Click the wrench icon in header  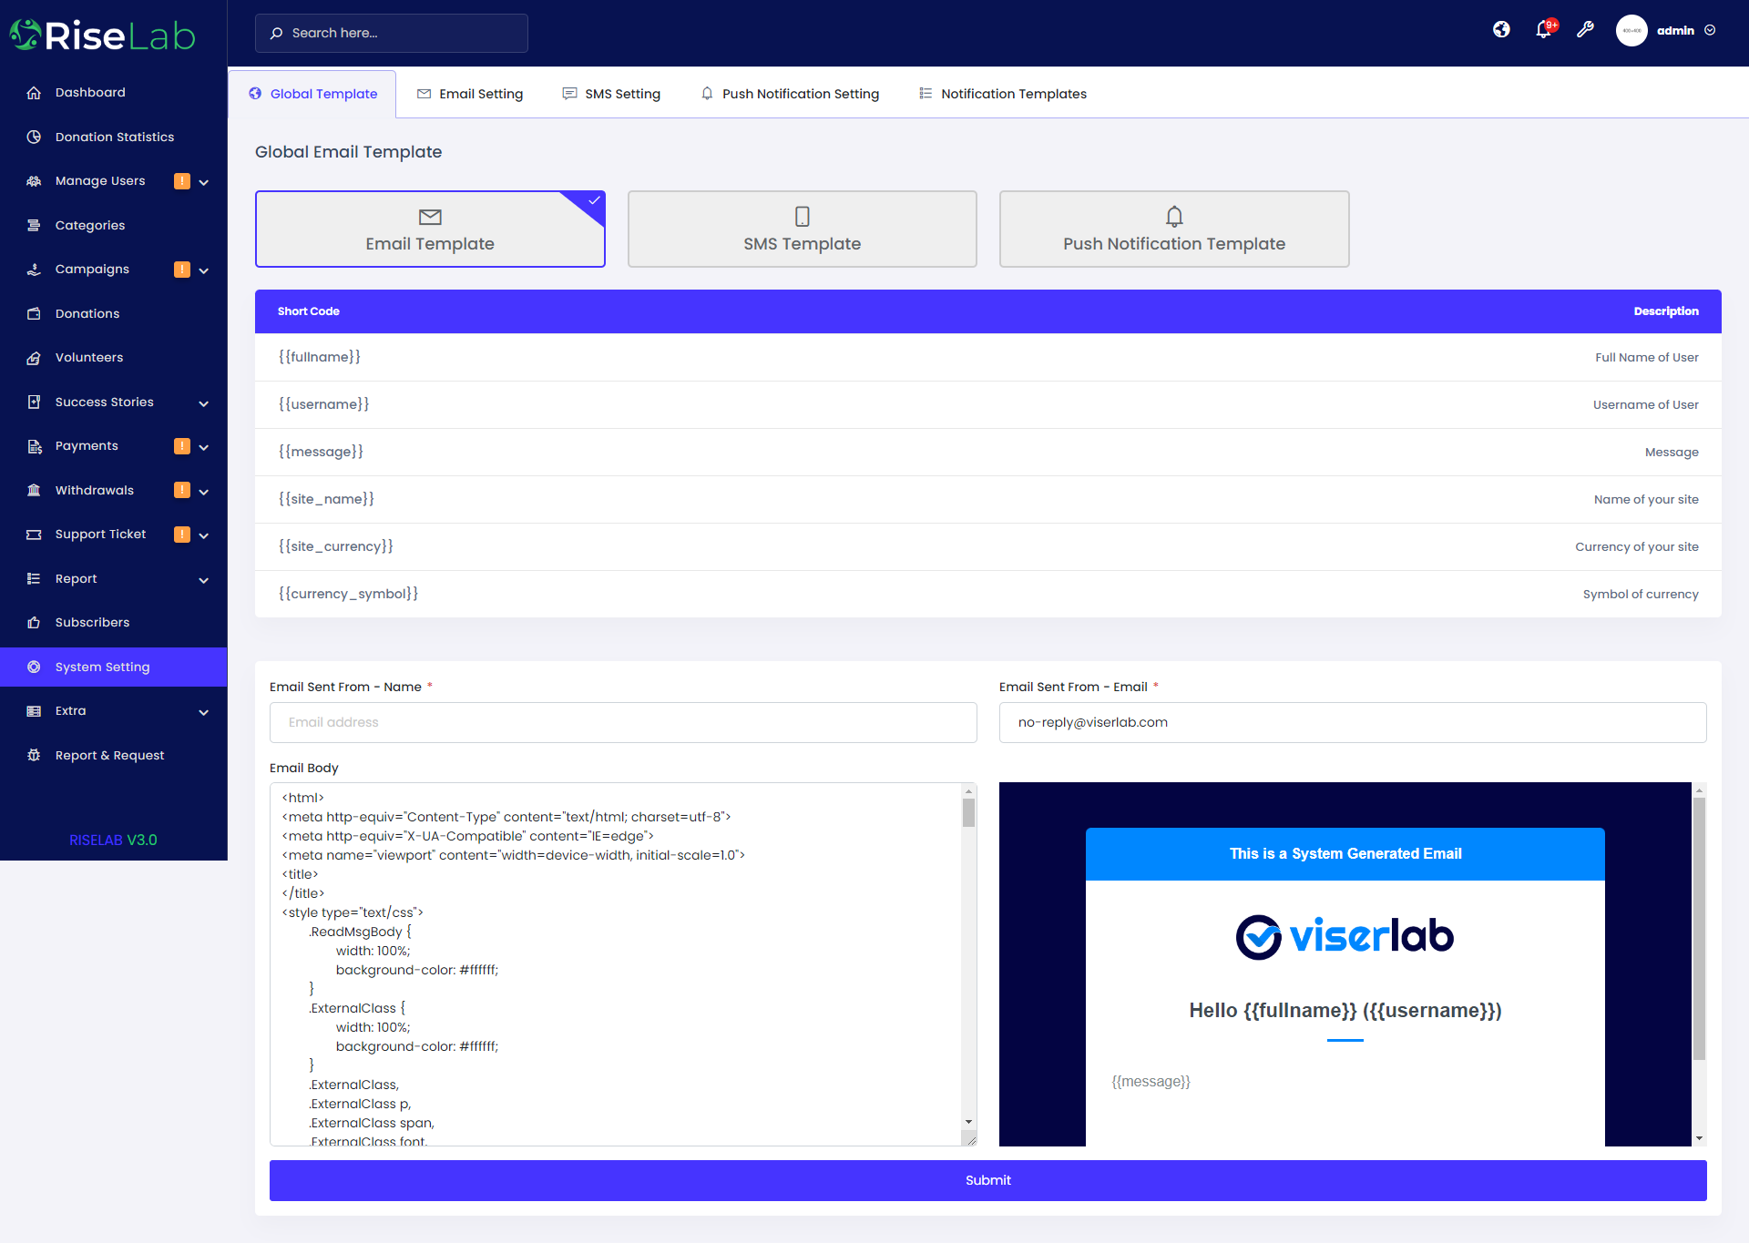(1585, 30)
